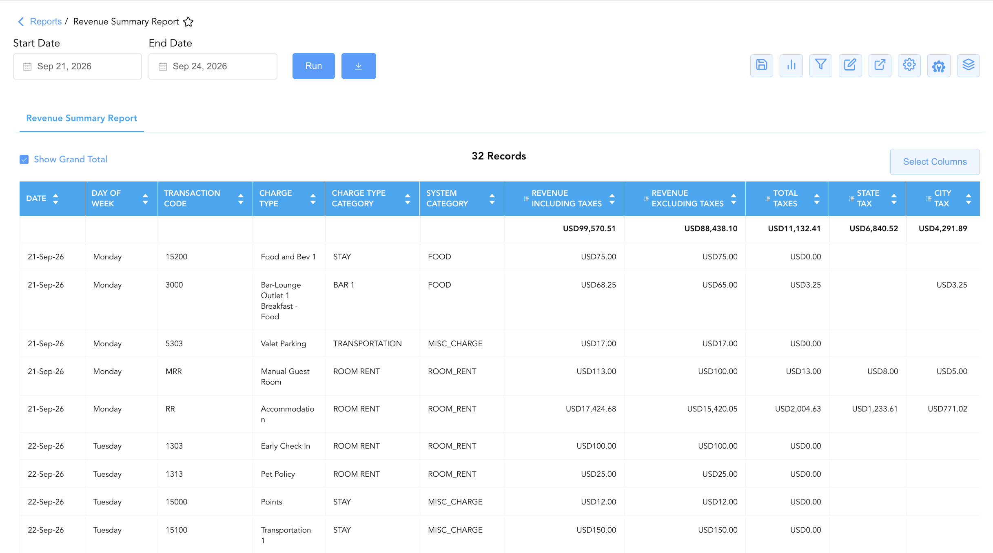Sort by the Date column arrows

pos(55,199)
